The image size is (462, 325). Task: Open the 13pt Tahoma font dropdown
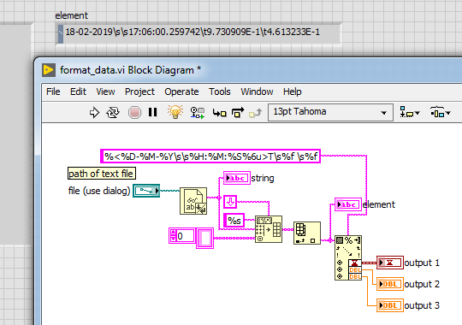pyautogui.click(x=330, y=112)
